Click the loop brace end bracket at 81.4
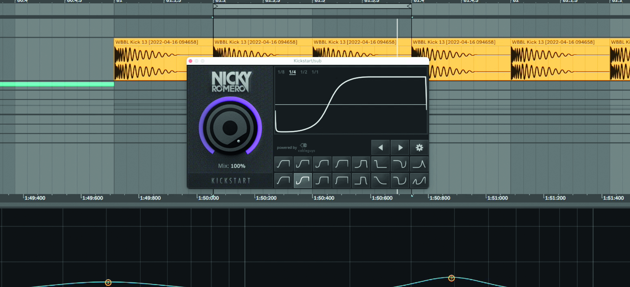 point(409,6)
